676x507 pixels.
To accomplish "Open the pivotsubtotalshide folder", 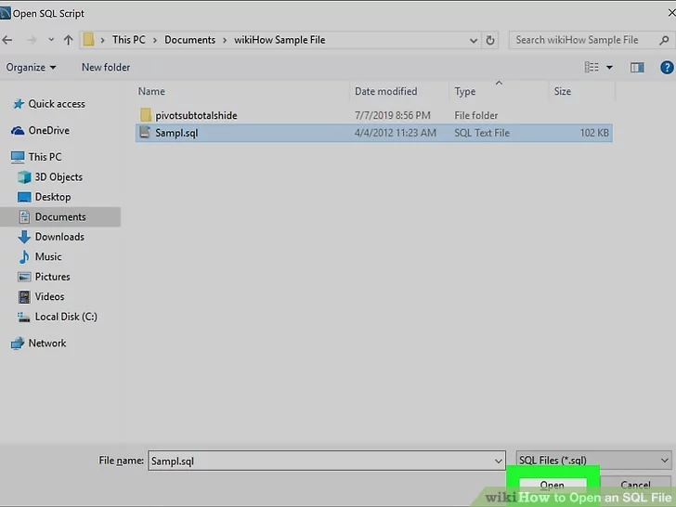I will point(196,115).
